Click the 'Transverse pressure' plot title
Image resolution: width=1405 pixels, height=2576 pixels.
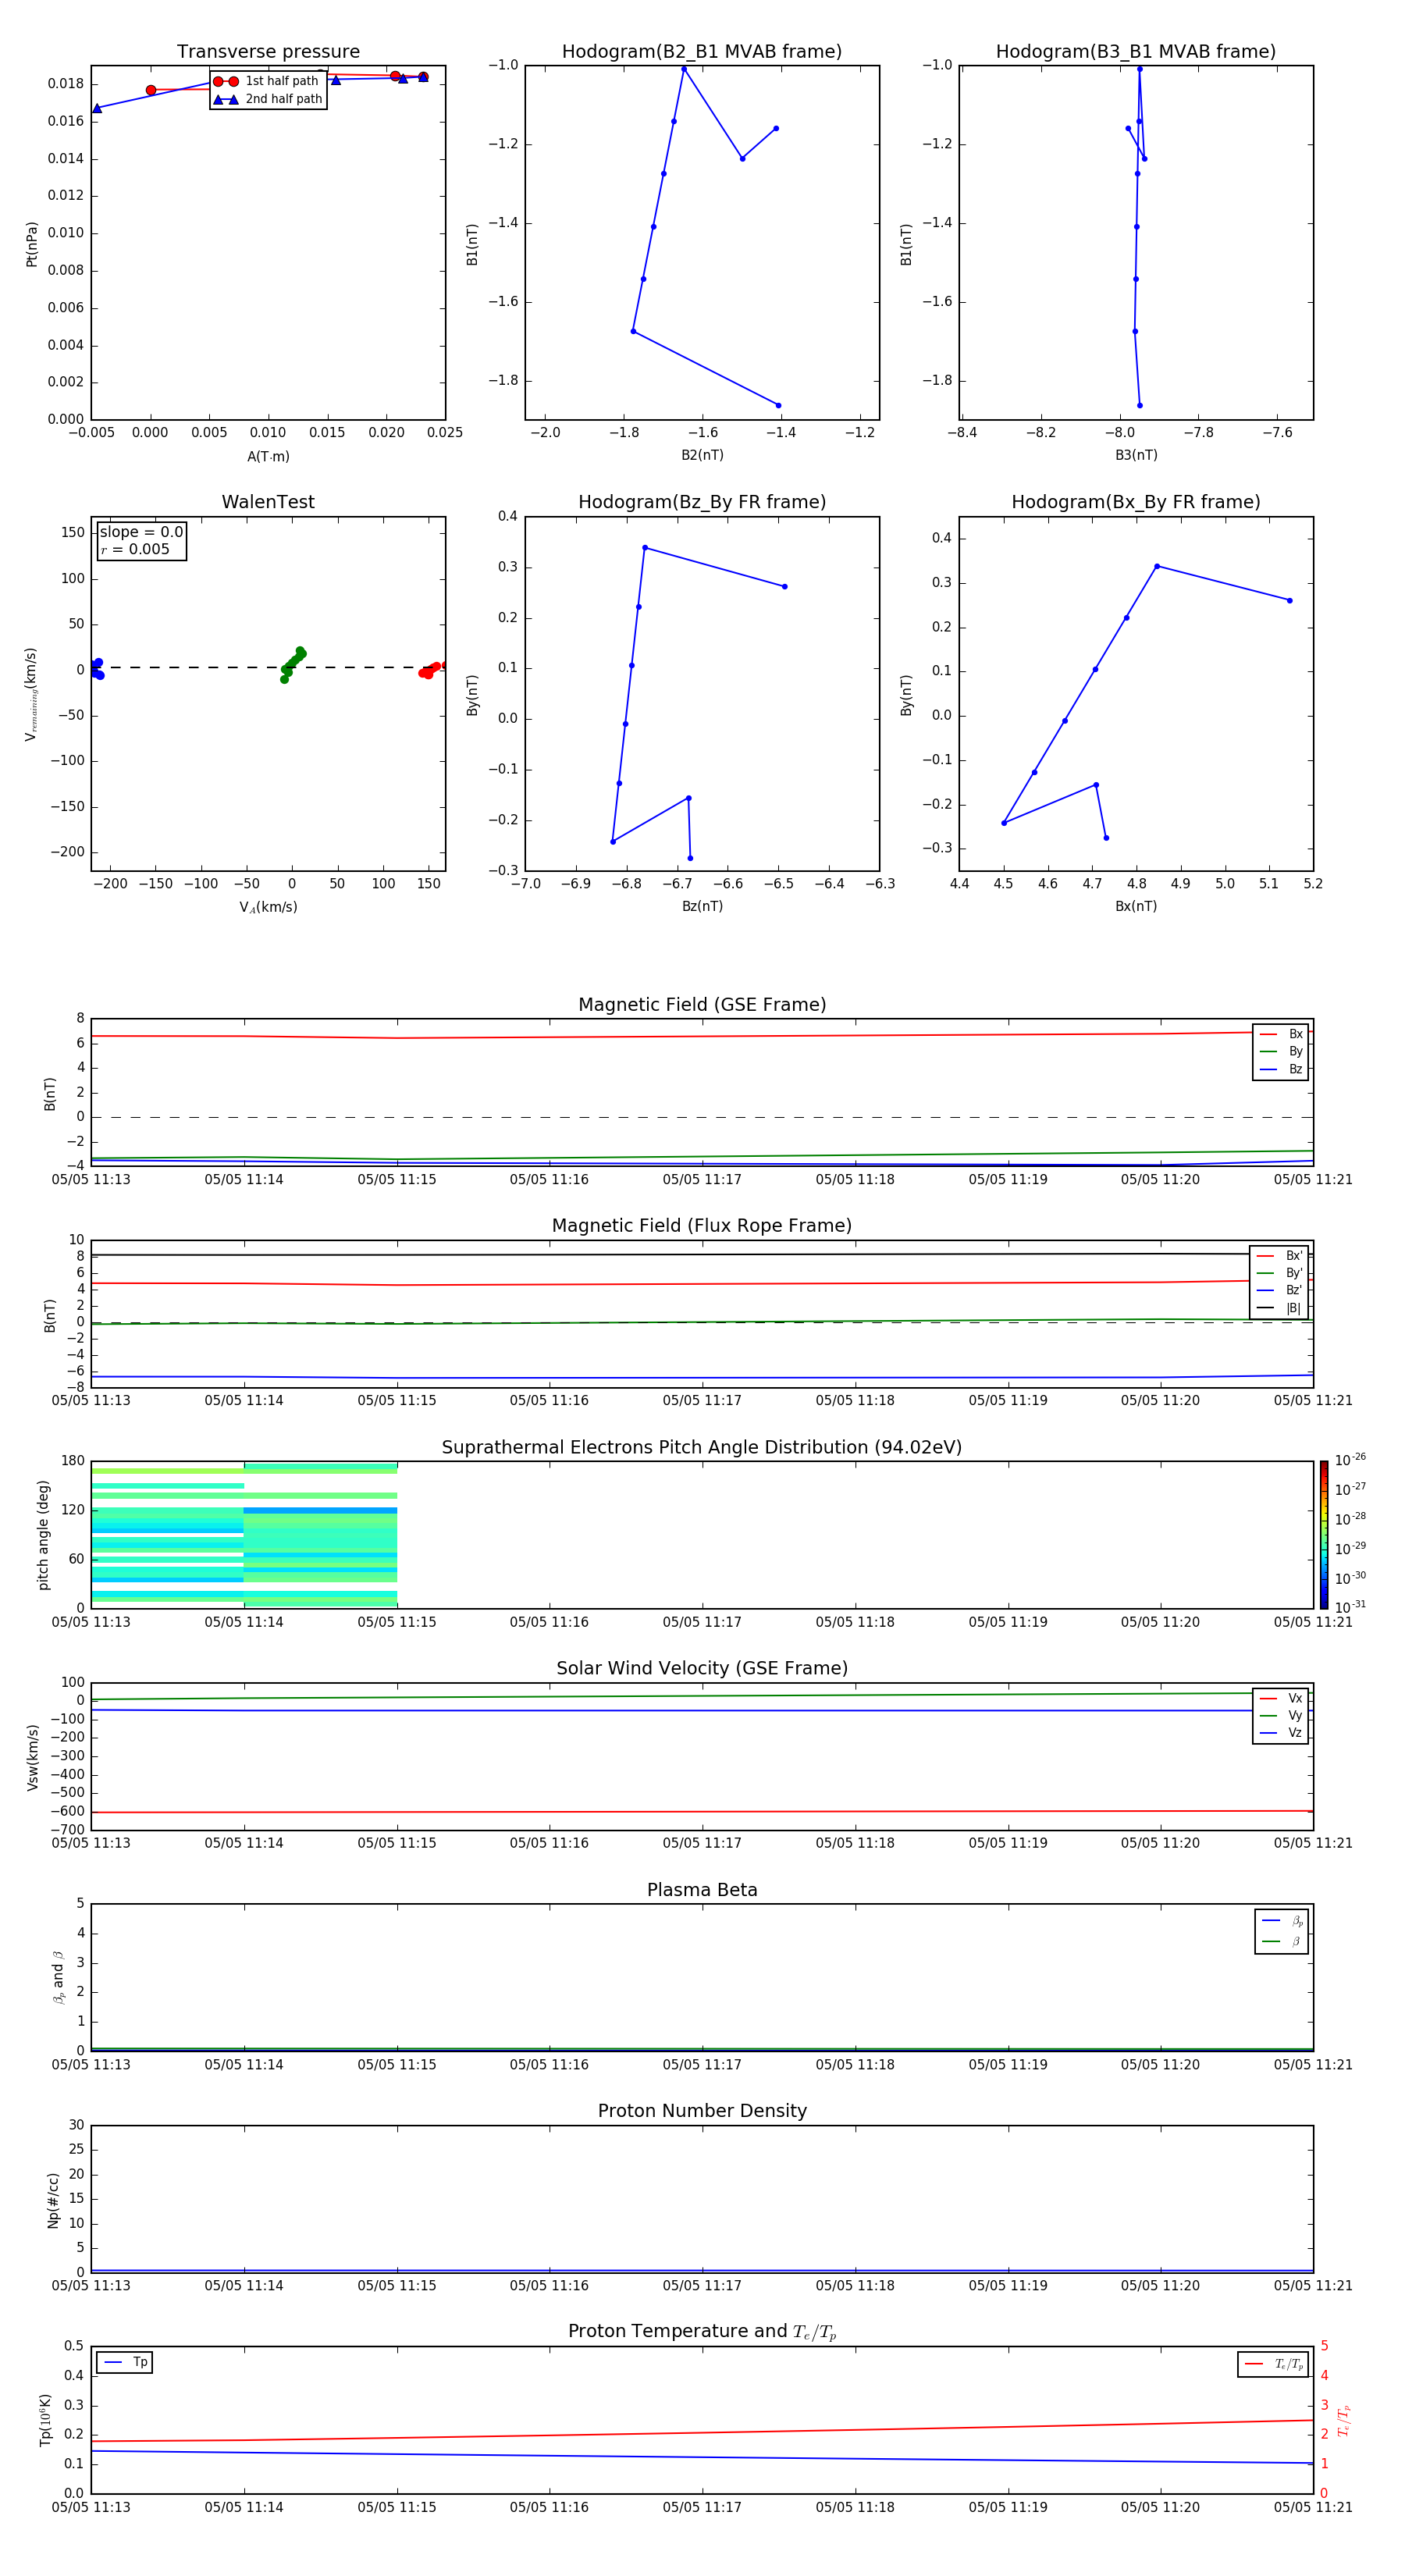point(268,52)
